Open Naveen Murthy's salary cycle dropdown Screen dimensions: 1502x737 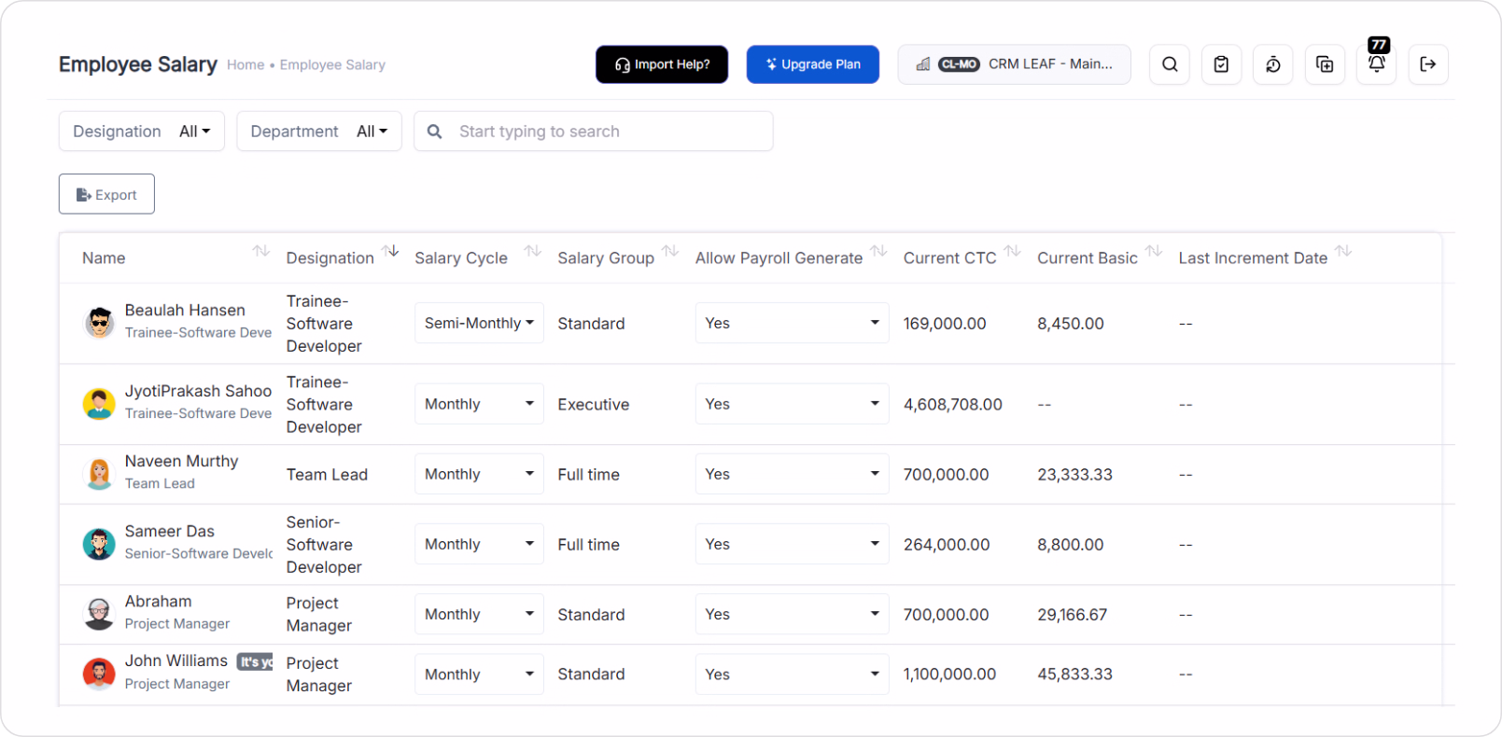(x=479, y=474)
